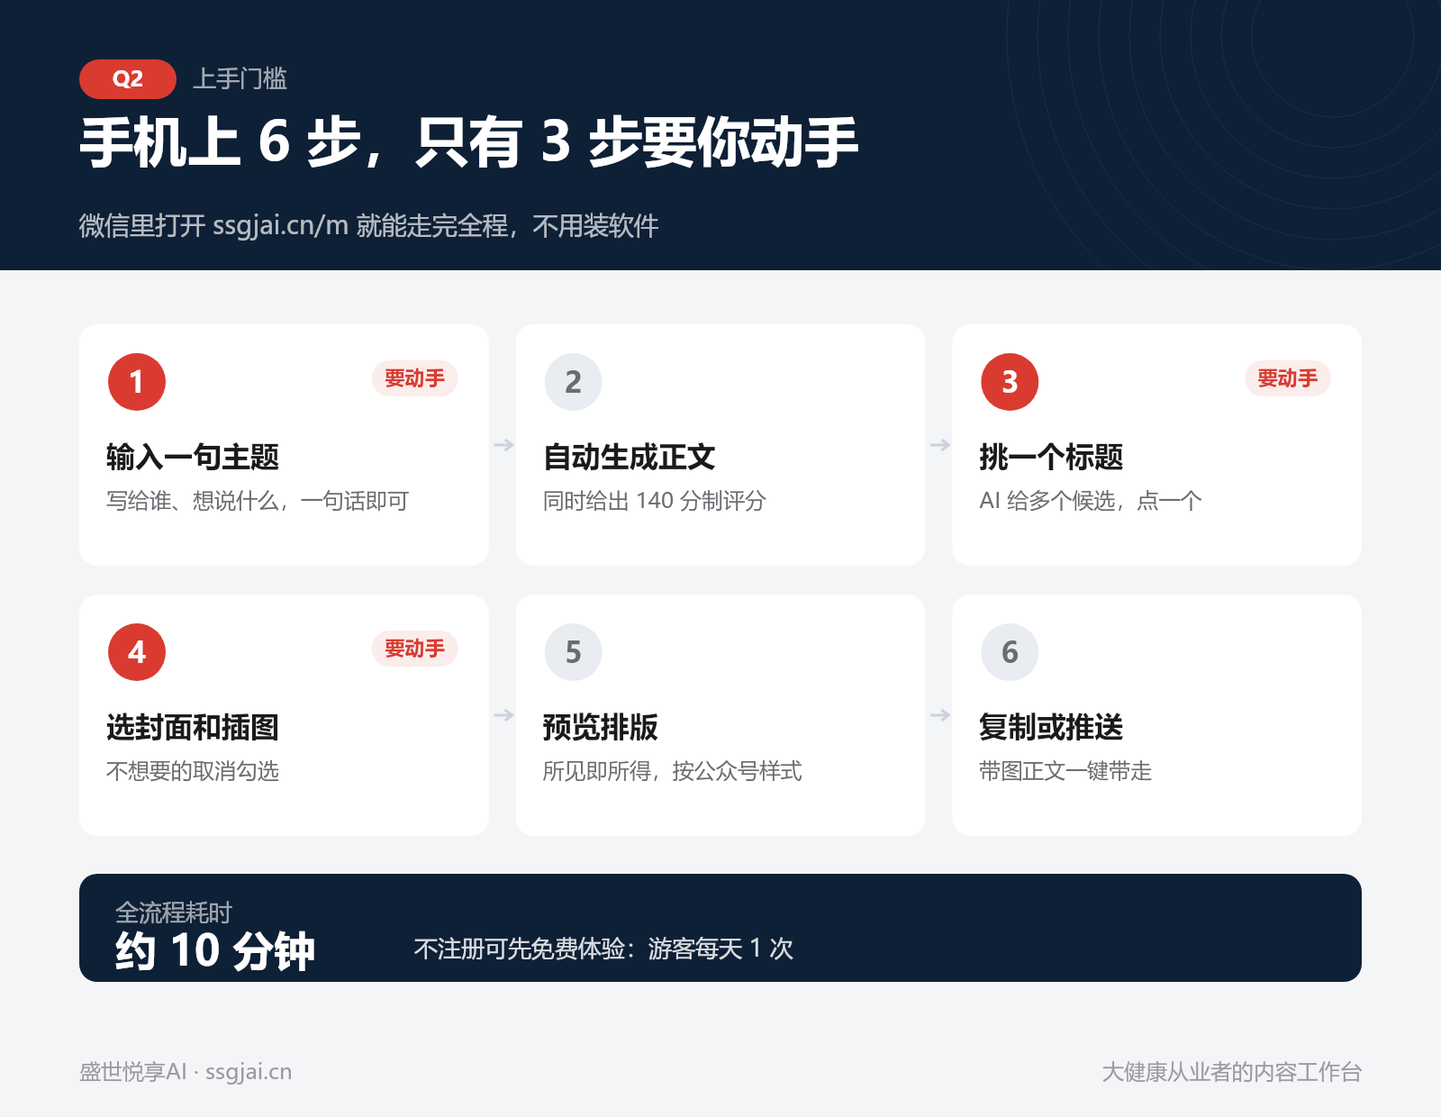This screenshot has height=1117, width=1441.
Task: Click text 带图正文一键带走
Action: (x=1065, y=771)
